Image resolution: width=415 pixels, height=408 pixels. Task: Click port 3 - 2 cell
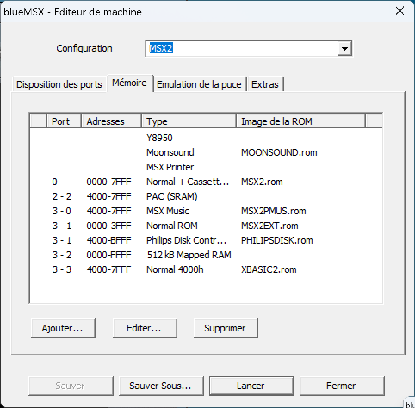pyautogui.click(x=62, y=255)
